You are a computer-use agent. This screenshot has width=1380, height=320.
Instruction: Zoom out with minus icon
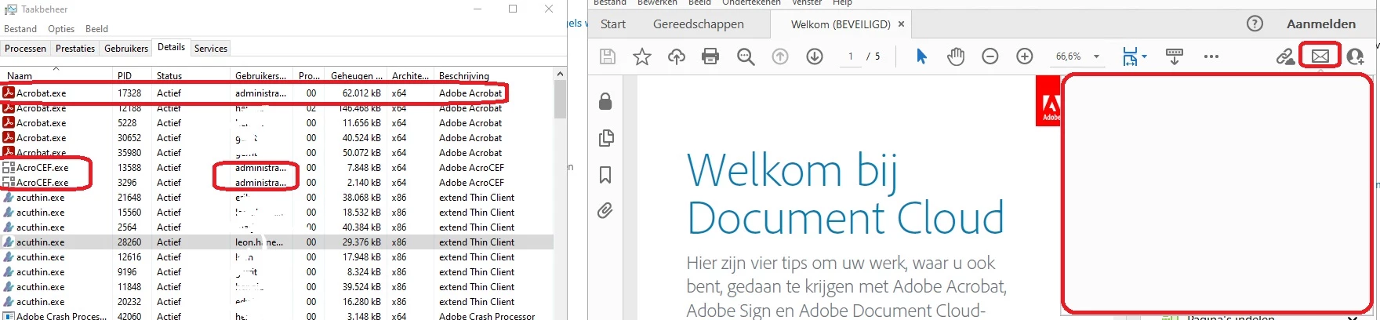pyautogui.click(x=990, y=56)
